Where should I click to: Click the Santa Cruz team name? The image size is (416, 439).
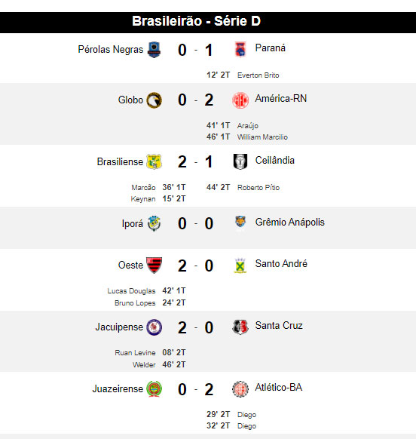click(x=279, y=326)
